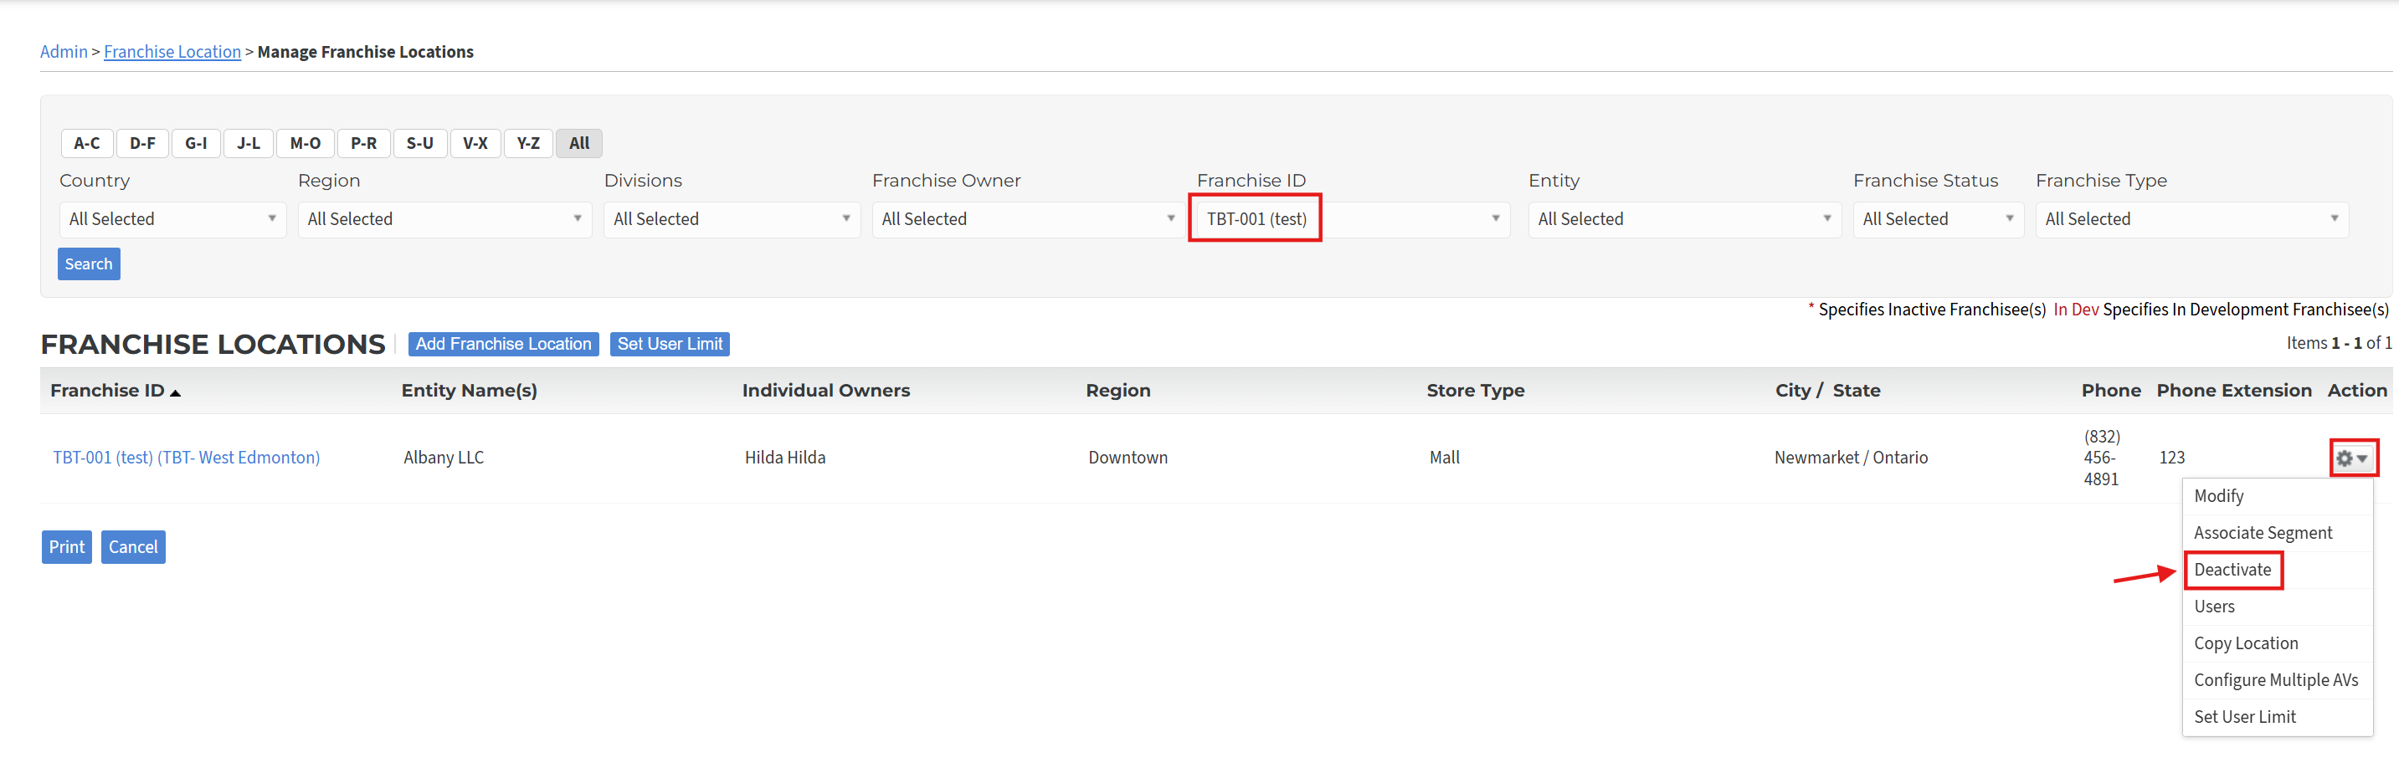Screen dimensions: 2399x768
Task: Open the gear action menu for TBT-001
Action: pyautogui.click(x=2352, y=458)
